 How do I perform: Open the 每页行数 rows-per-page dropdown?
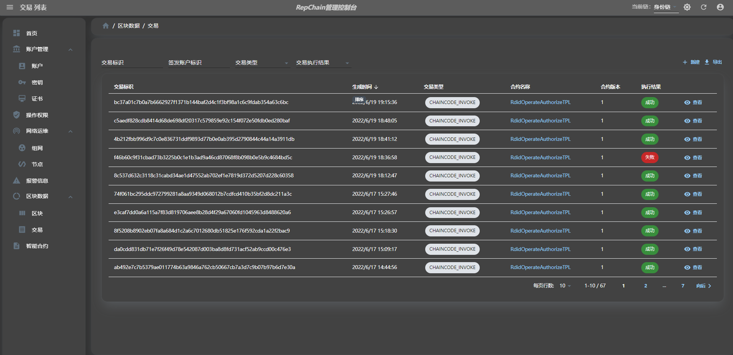[565, 286]
